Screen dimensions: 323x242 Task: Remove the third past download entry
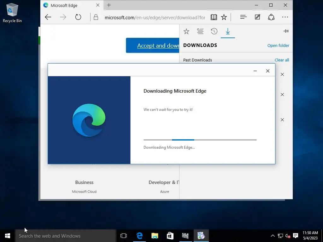[282, 119]
